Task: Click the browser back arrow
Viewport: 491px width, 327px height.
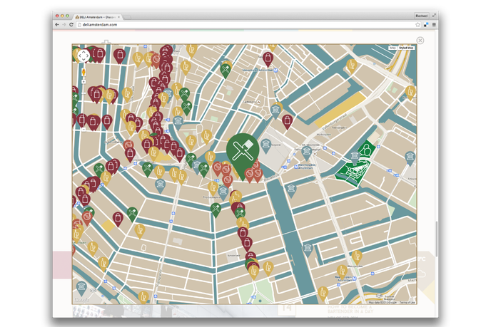Action: [x=57, y=24]
